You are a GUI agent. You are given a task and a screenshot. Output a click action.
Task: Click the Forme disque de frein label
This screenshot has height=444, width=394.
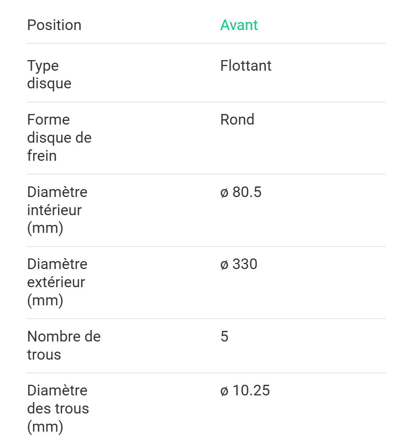coord(59,138)
